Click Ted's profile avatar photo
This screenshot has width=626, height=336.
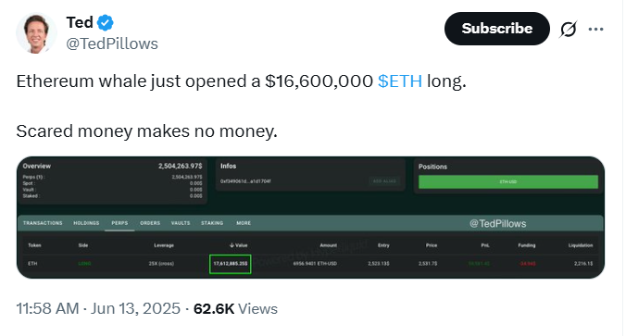[36, 33]
